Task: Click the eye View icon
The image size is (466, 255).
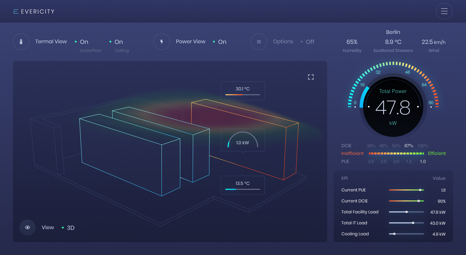Action: (28, 228)
